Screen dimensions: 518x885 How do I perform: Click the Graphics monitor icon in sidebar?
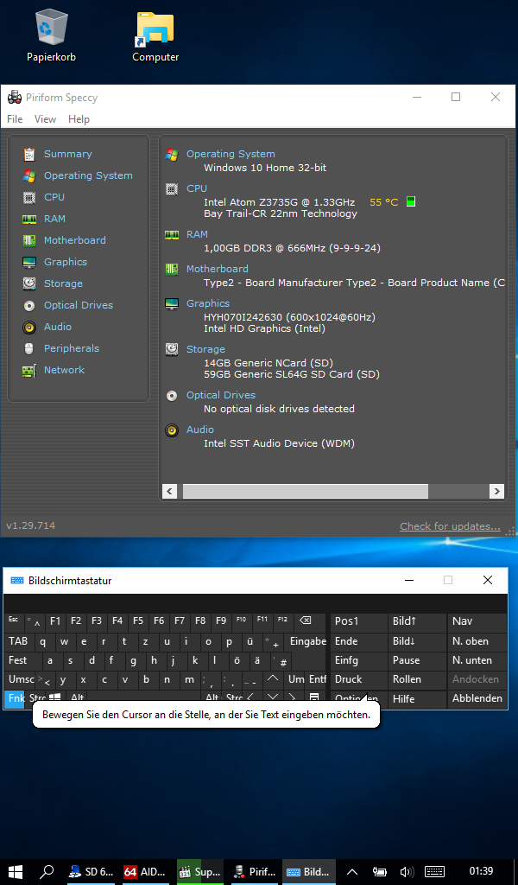click(x=29, y=263)
